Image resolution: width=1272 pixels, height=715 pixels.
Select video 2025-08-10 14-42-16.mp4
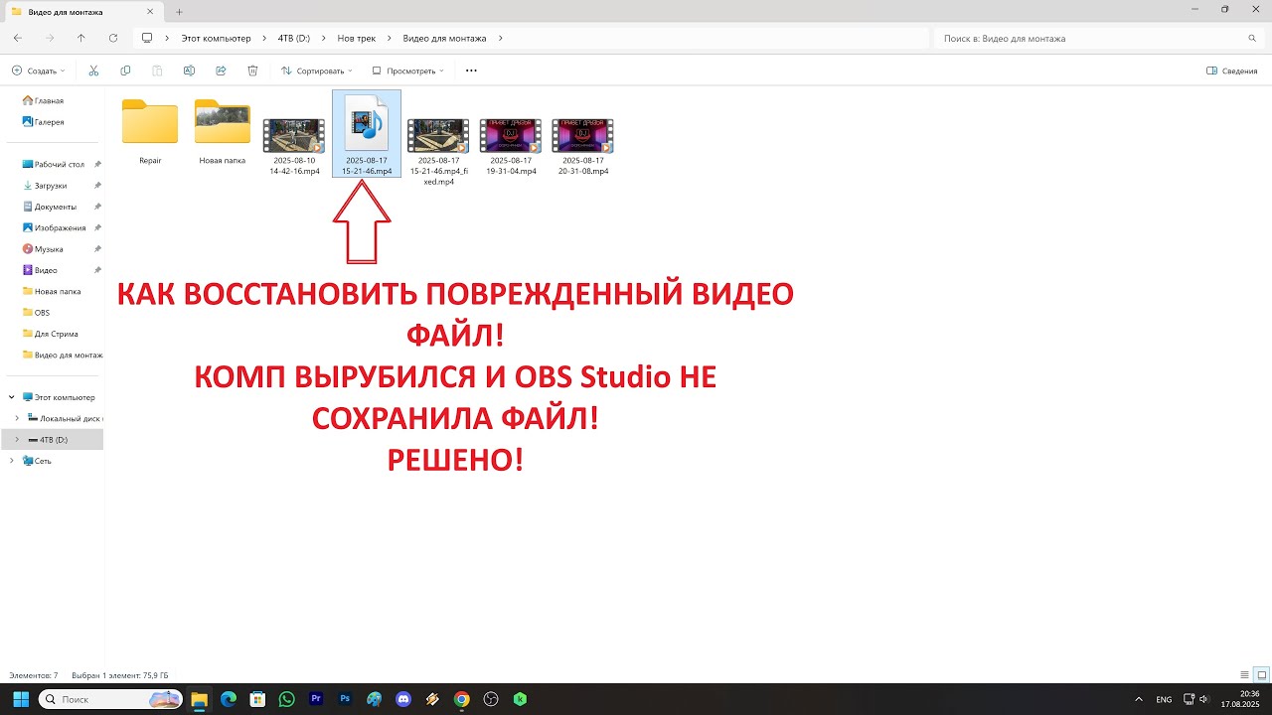pos(294,146)
